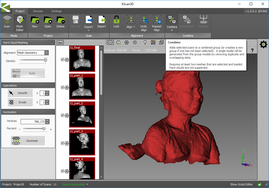Select the Mesh Editor mode
Screen dimensions: 269x188
click(x=20, y=24)
